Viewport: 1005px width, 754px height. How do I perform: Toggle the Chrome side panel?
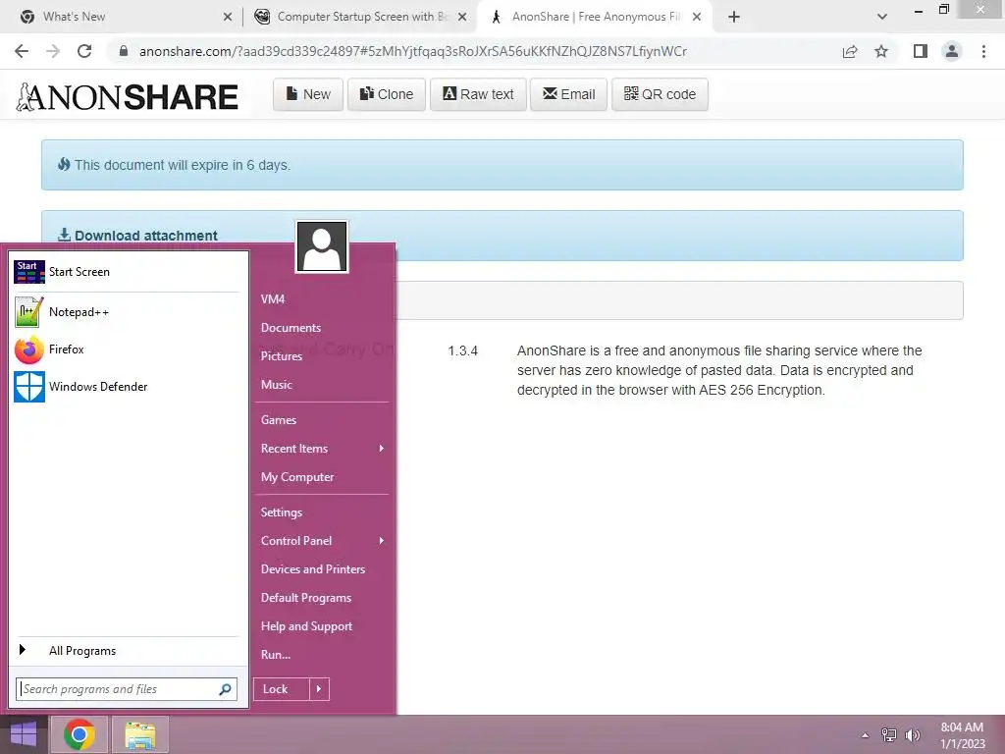click(921, 51)
